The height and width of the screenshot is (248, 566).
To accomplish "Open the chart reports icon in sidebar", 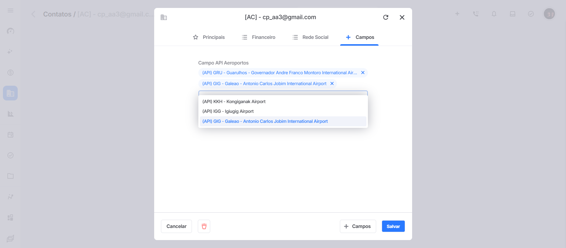I will point(11,114).
